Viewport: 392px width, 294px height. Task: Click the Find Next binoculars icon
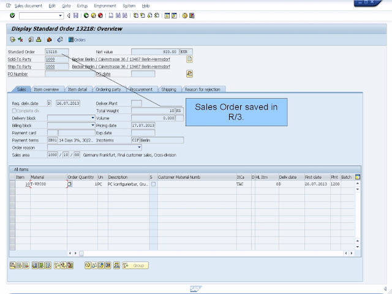coord(124,15)
